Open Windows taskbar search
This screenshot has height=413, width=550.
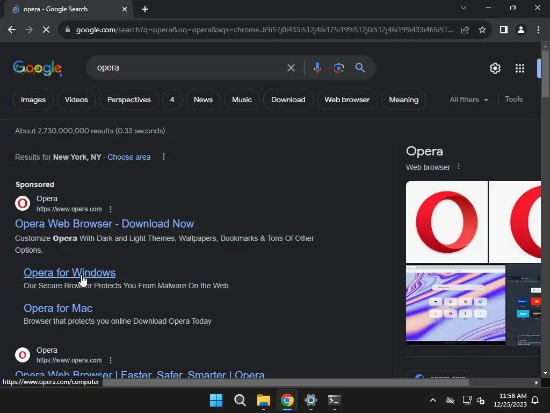tap(240, 400)
